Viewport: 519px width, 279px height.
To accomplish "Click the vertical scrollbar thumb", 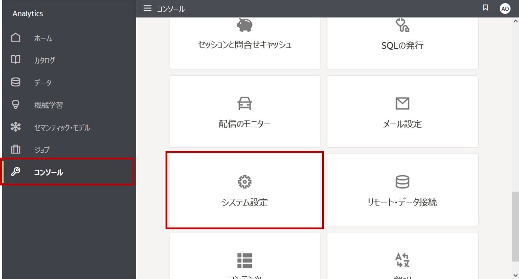I will 515,226.
